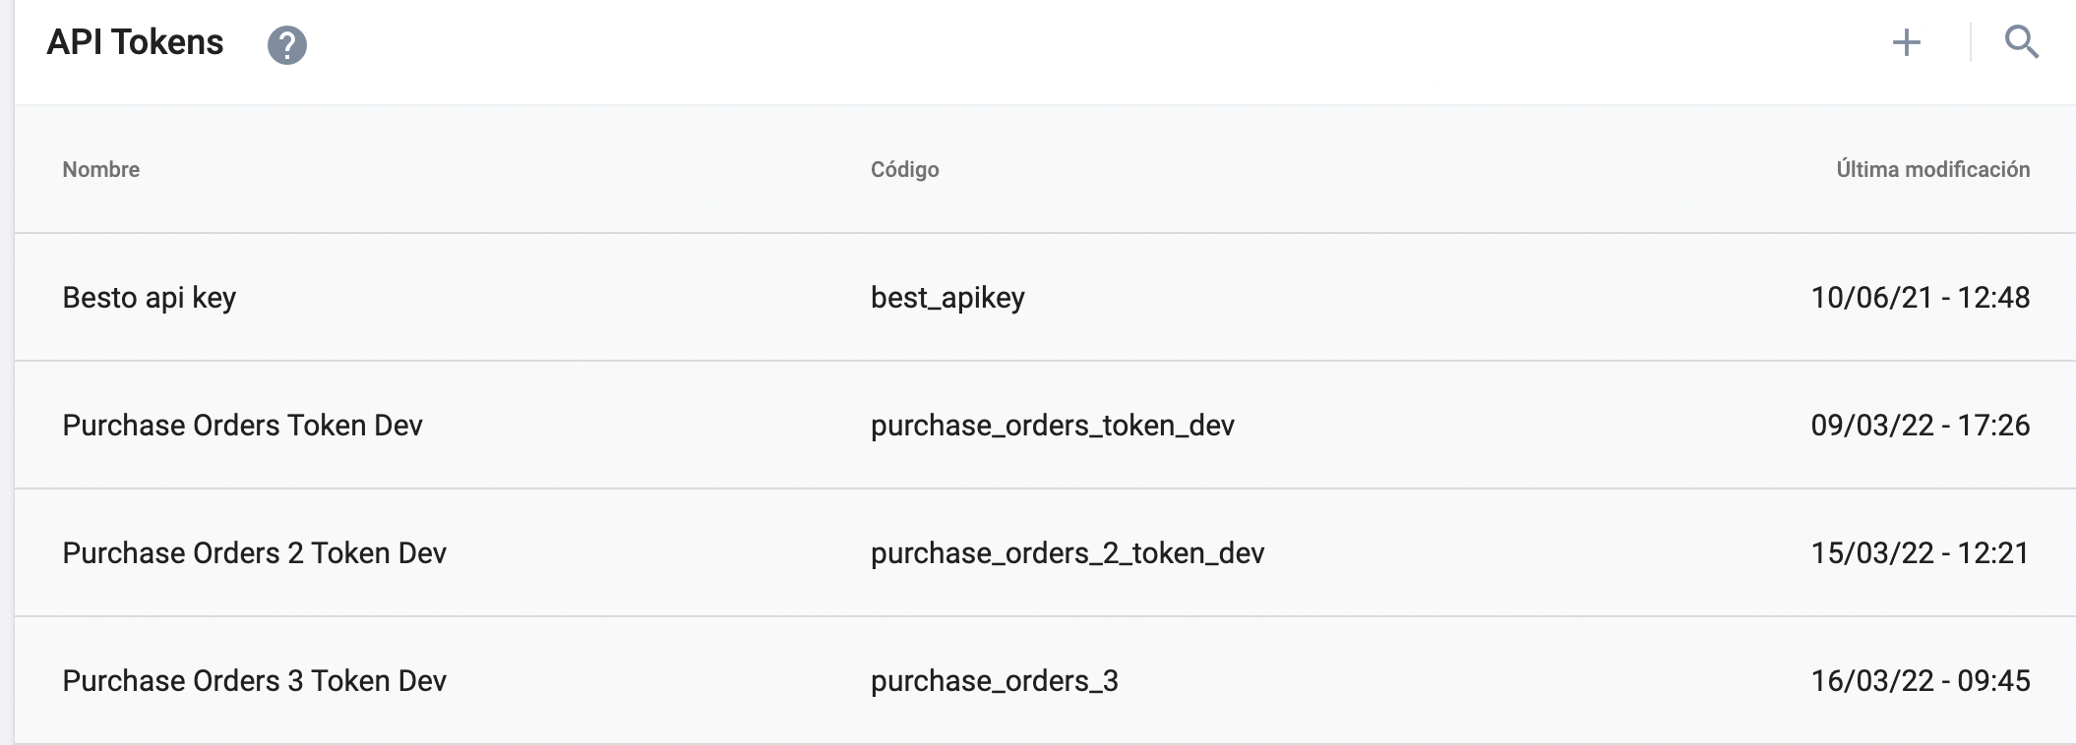Image resolution: width=2076 pixels, height=745 pixels.
Task: Click the purchase_orders_2_token_dev code
Action: click(1067, 552)
